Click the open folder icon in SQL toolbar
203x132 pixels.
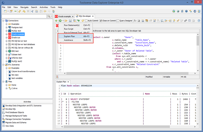click(x=66, y=21)
